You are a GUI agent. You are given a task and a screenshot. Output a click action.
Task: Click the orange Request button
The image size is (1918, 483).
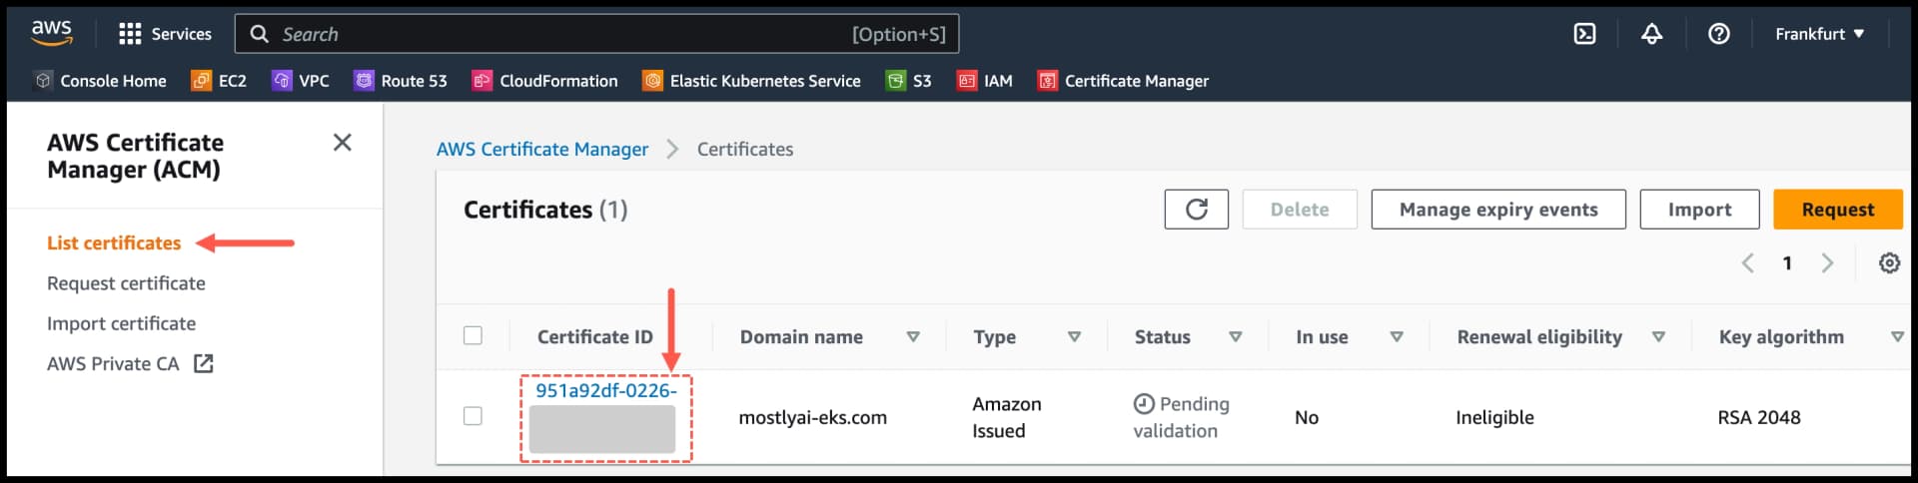click(1838, 210)
